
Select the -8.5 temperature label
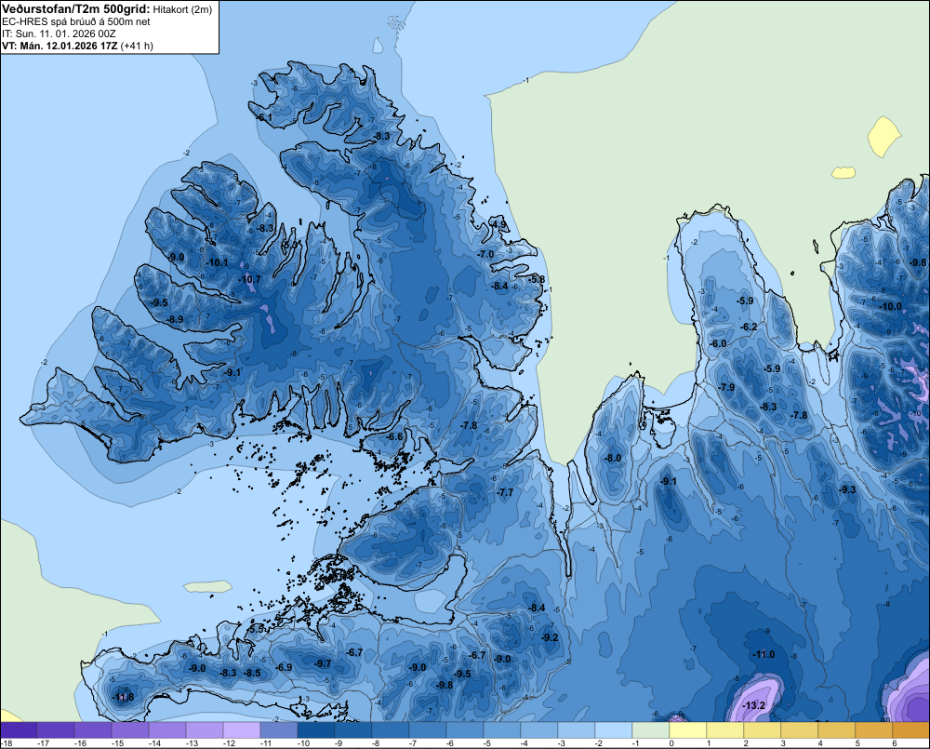(253, 673)
